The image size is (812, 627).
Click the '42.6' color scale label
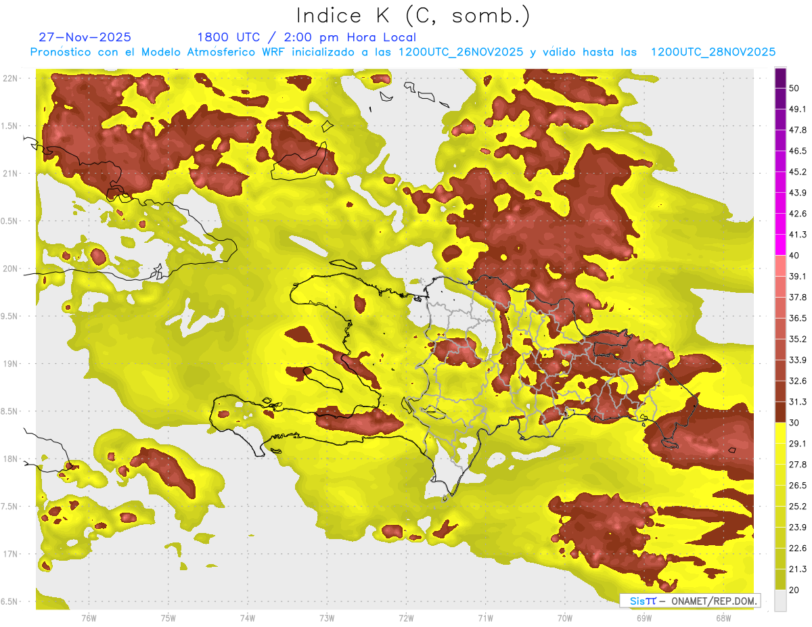tap(798, 214)
